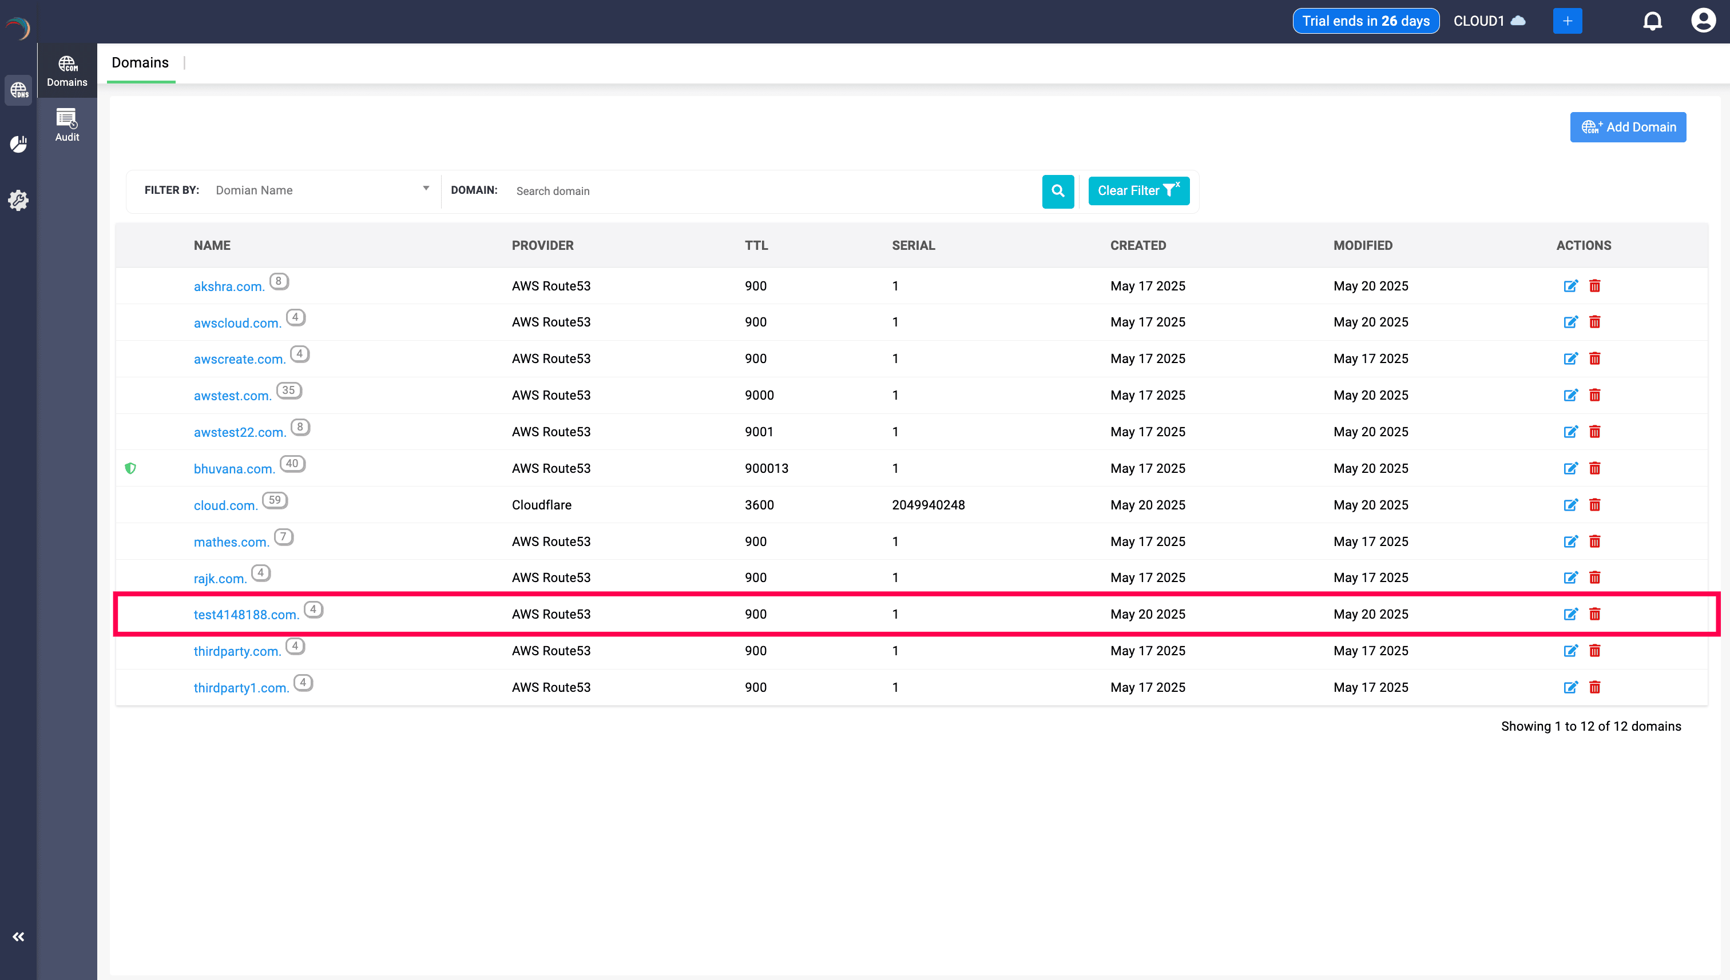
Task: Expand the record count badge on awstest.com
Action: tap(289, 391)
